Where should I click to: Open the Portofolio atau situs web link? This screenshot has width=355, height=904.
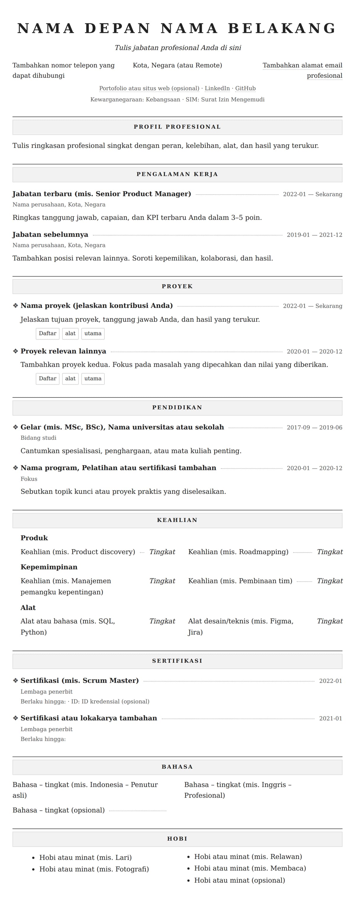pyautogui.click(x=149, y=88)
